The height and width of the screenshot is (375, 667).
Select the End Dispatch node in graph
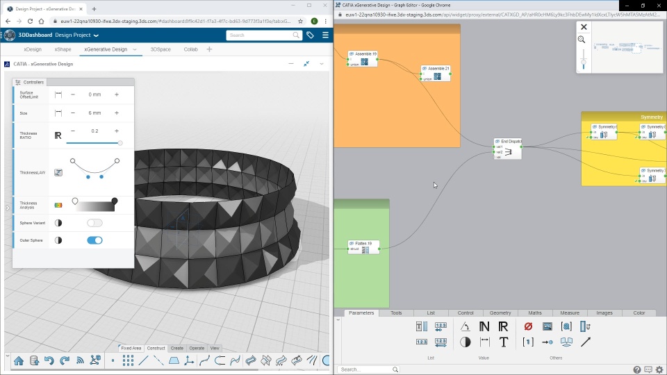click(x=508, y=149)
